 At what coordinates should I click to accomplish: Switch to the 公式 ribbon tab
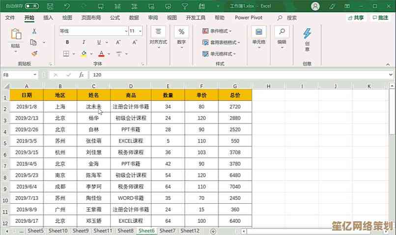pyautogui.click(x=114, y=18)
